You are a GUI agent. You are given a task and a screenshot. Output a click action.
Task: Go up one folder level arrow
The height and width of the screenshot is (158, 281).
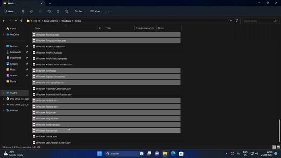[x=22, y=21]
